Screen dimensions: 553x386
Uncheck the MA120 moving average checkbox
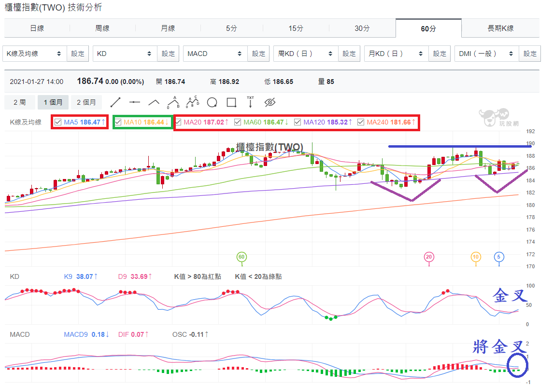(298, 122)
